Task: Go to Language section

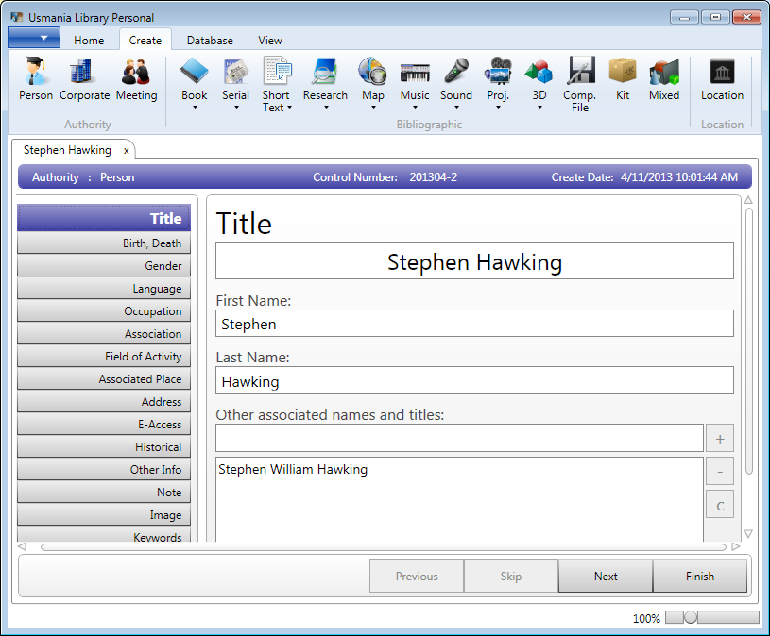Action: click(104, 289)
